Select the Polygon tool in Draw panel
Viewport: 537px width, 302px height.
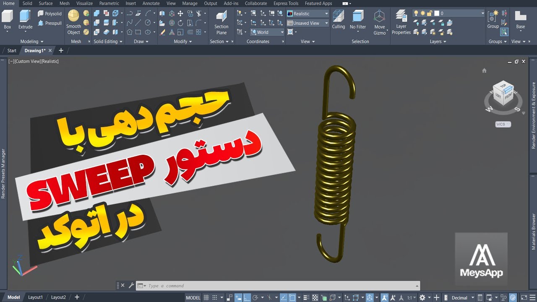coord(129,32)
